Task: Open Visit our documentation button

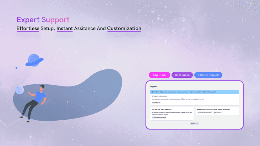Action: (205, 112)
